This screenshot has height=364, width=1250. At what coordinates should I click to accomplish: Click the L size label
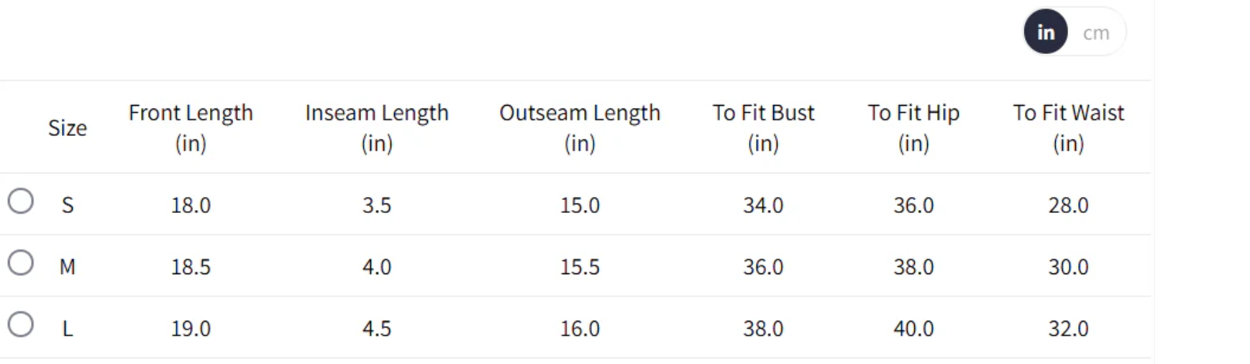[68, 329]
